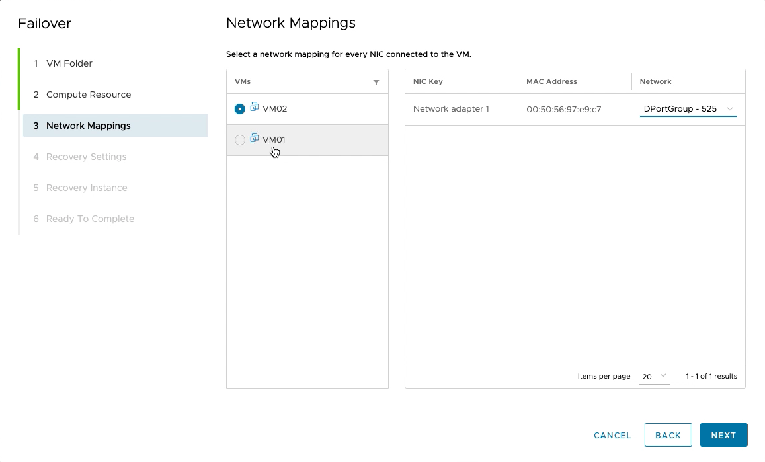
Task: Click the Recovery Instance step
Action: (87, 188)
